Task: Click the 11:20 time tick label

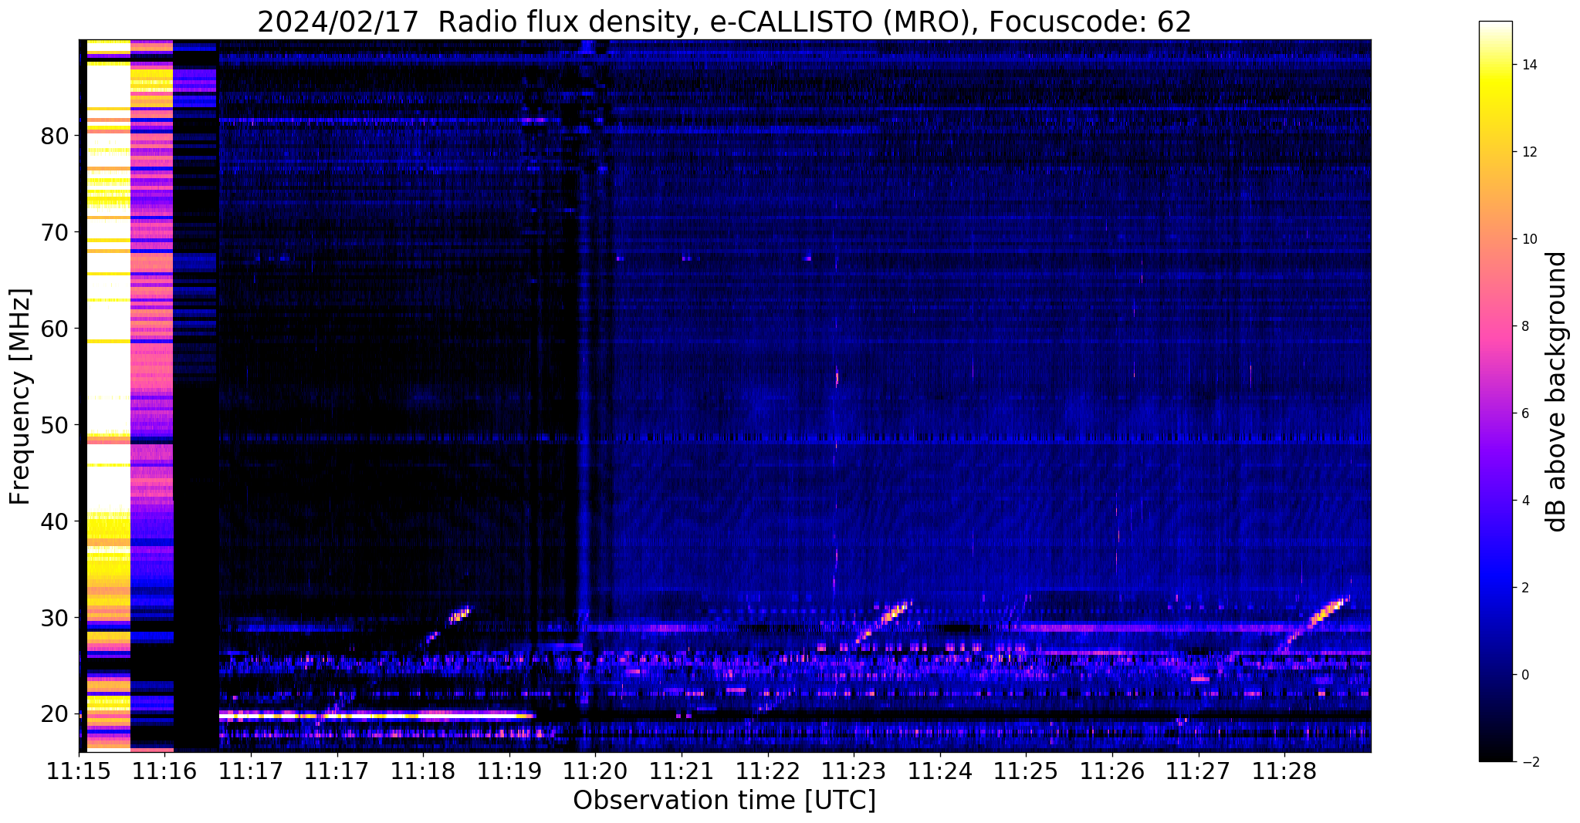Action: [595, 772]
